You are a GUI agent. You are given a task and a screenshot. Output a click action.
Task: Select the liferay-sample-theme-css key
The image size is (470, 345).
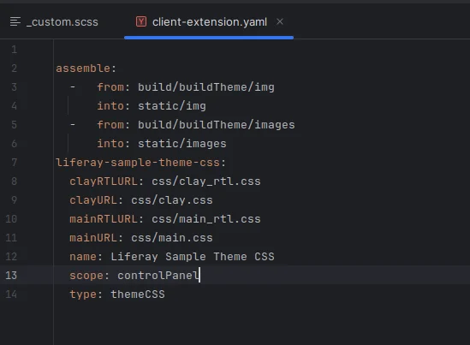coord(138,163)
